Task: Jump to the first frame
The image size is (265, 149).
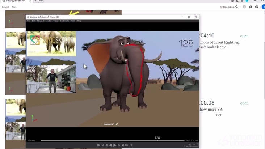Action: click(98, 145)
